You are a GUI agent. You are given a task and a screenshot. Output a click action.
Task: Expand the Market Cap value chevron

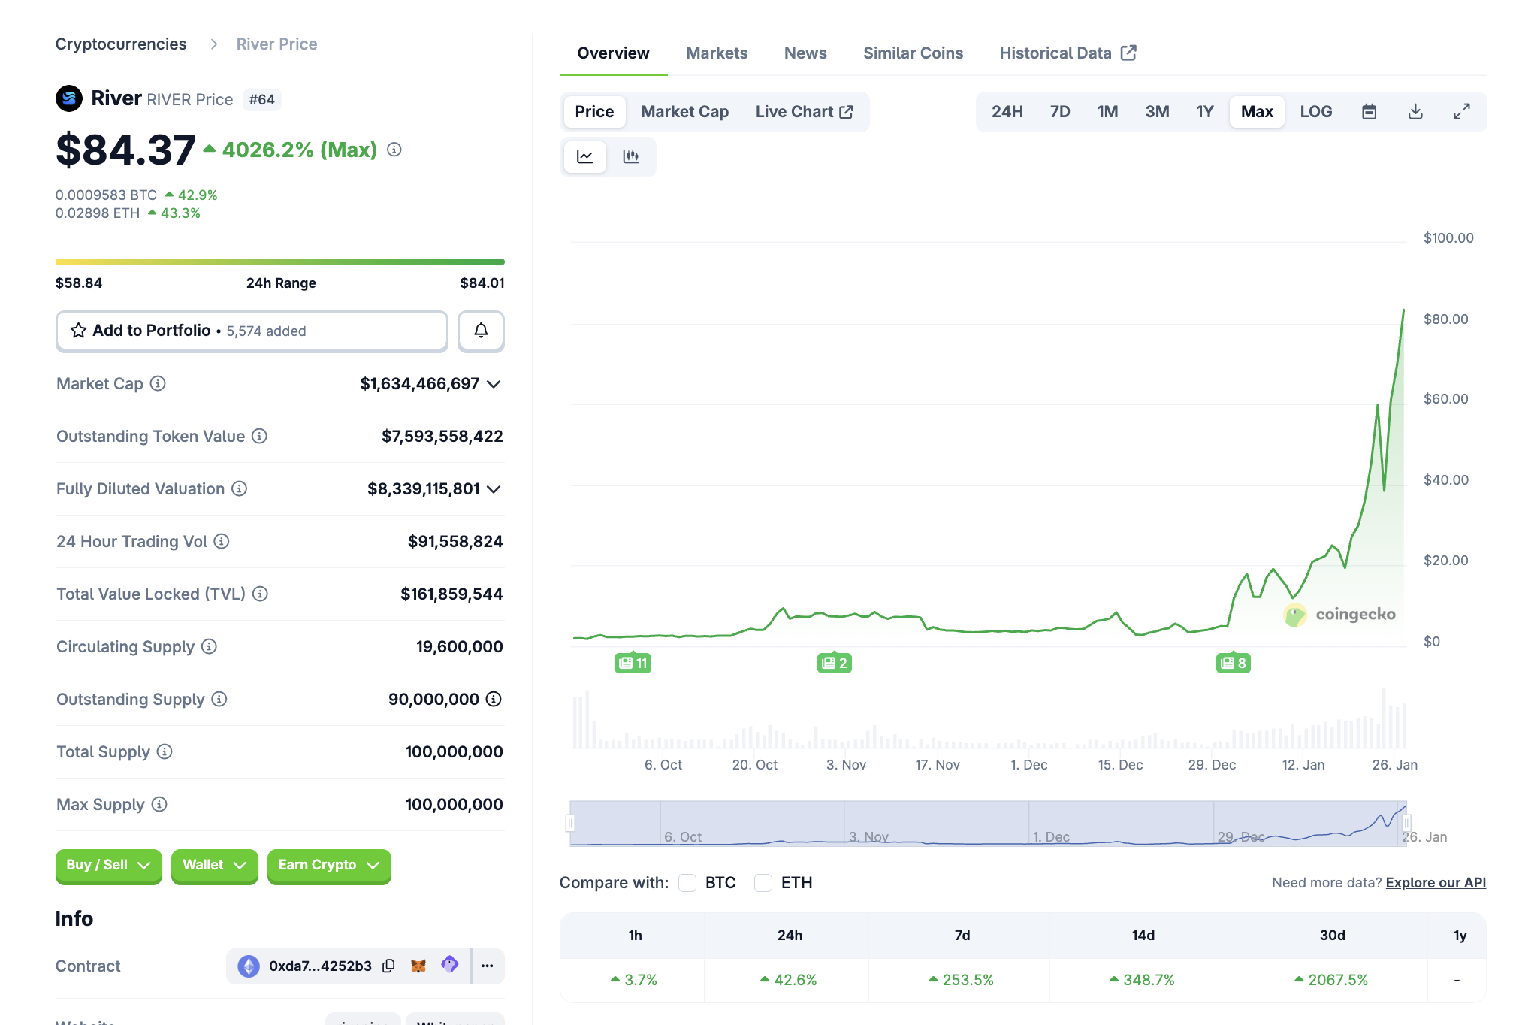pyautogui.click(x=494, y=384)
